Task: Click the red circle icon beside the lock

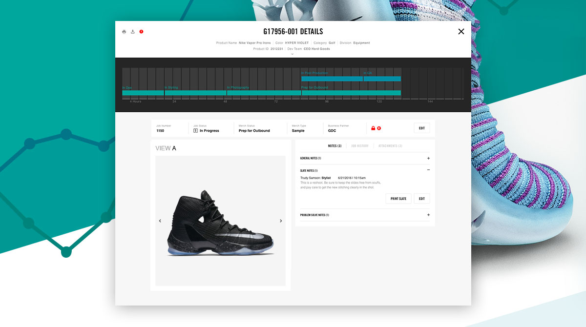Action: [x=379, y=128]
